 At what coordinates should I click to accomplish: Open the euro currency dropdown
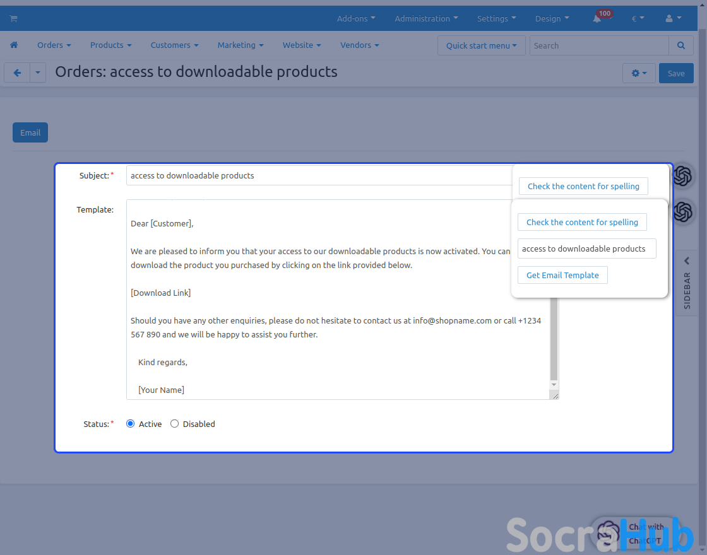pos(638,18)
